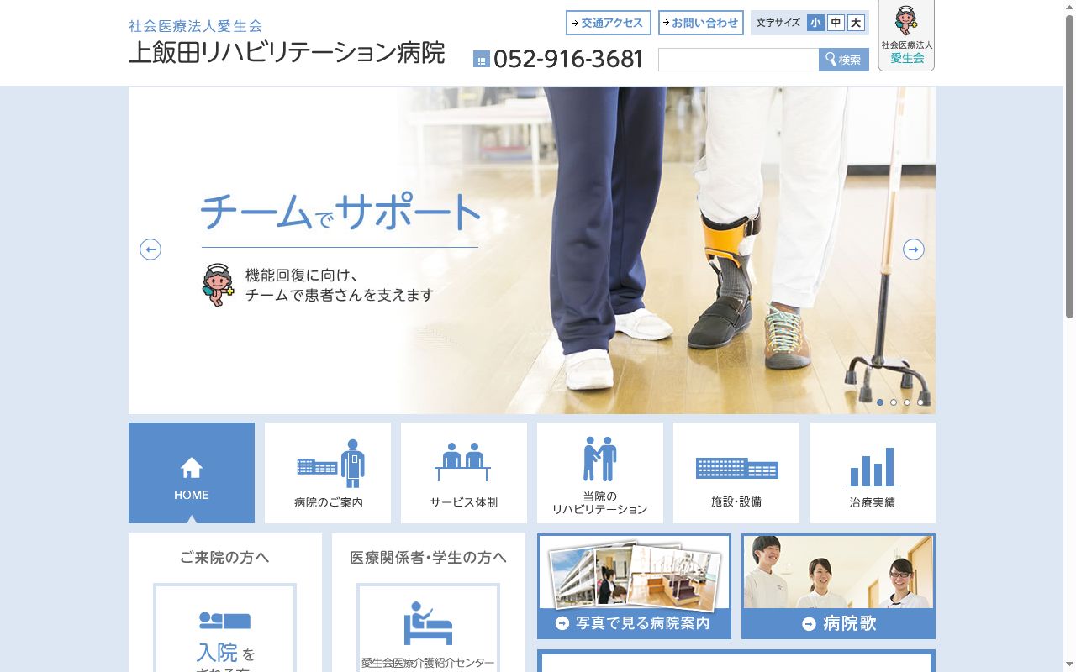The width and height of the screenshot is (1076, 672).
Task: Click the phone number calculator icon
Action: [481, 59]
